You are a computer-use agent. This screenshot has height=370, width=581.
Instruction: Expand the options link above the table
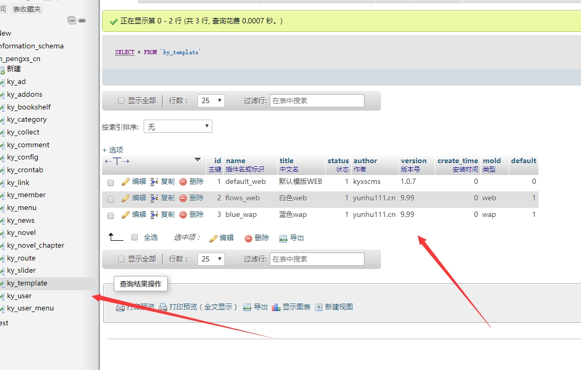click(112, 150)
